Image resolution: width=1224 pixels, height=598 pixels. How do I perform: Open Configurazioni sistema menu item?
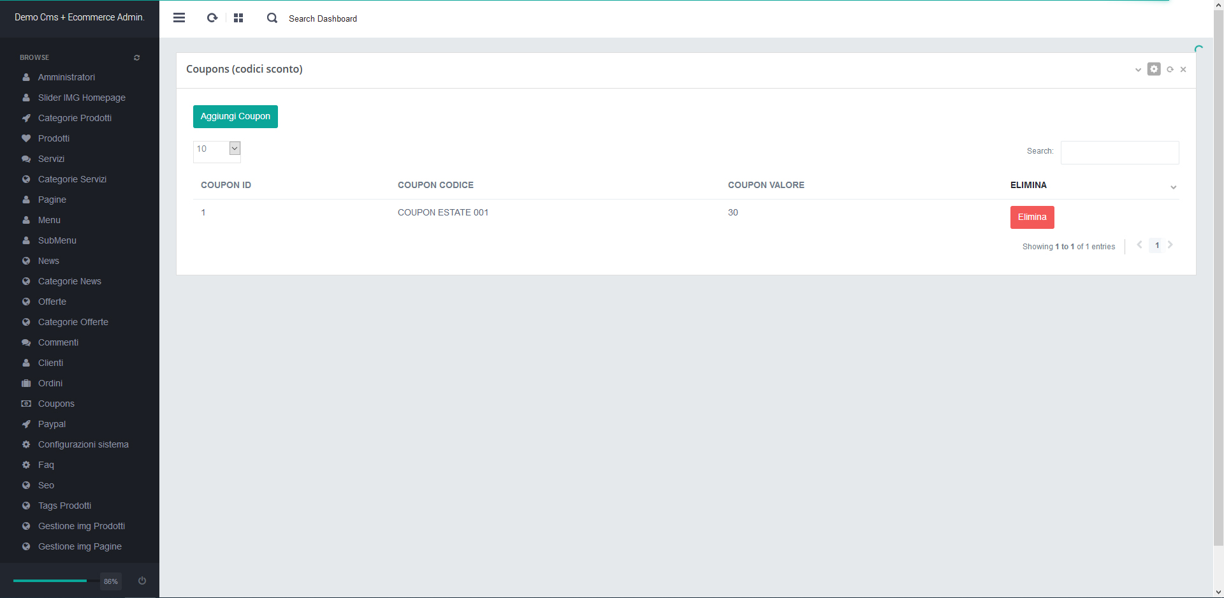click(83, 444)
